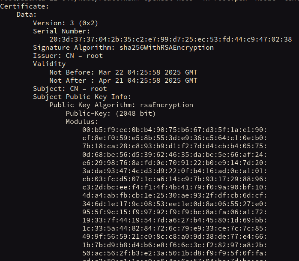This screenshot has height=261, width=299.
Task: Click 'sha256WithRSAEncryption' signature algorithm text
Action: pos(167,48)
